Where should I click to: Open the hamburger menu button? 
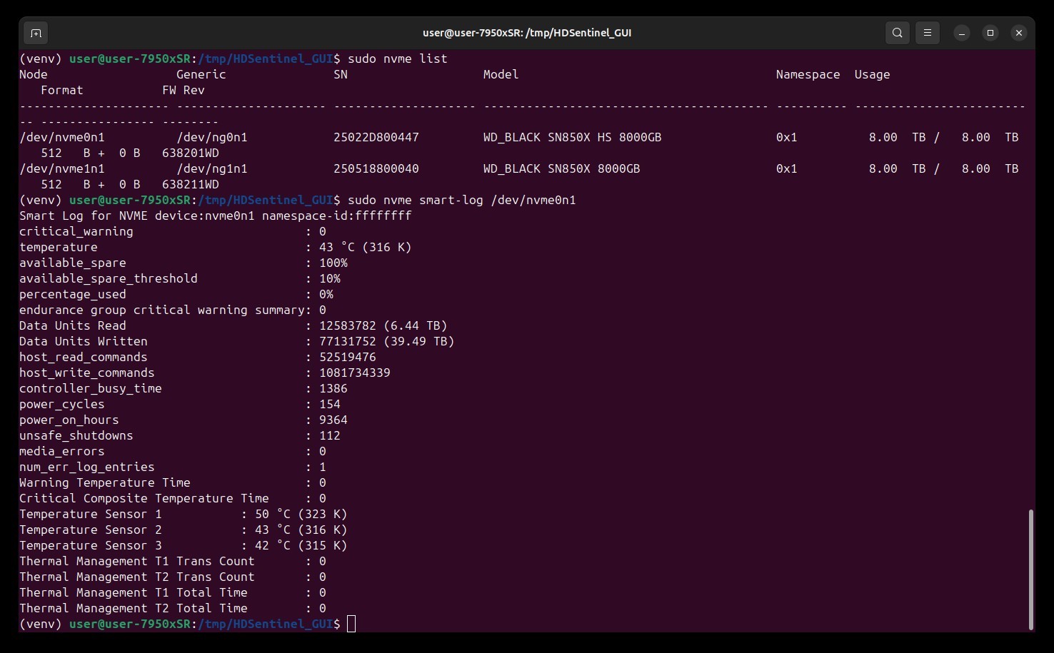click(x=928, y=33)
